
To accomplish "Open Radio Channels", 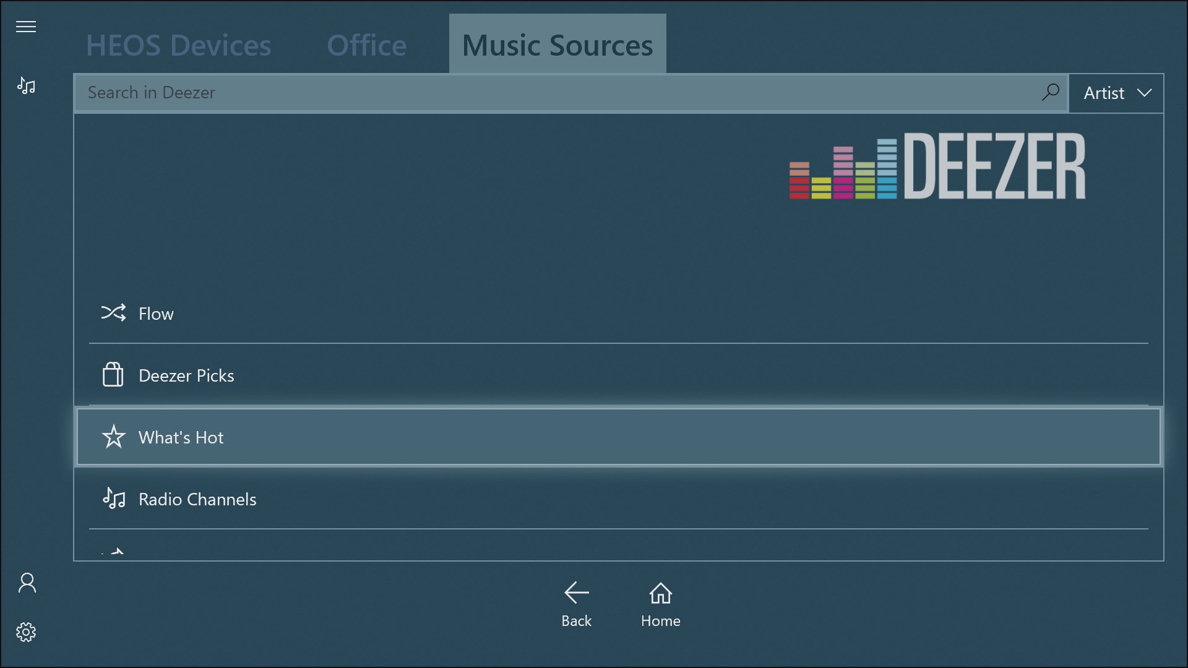I will (x=197, y=499).
